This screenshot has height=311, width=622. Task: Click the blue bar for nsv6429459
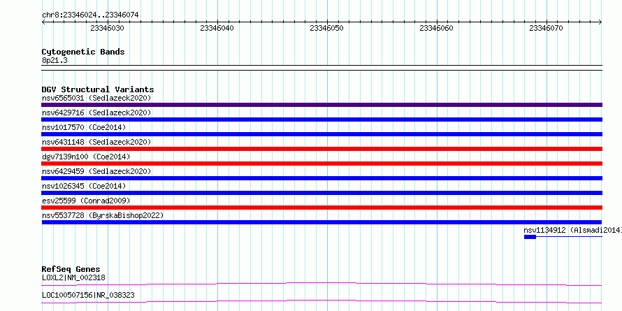(x=321, y=178)
